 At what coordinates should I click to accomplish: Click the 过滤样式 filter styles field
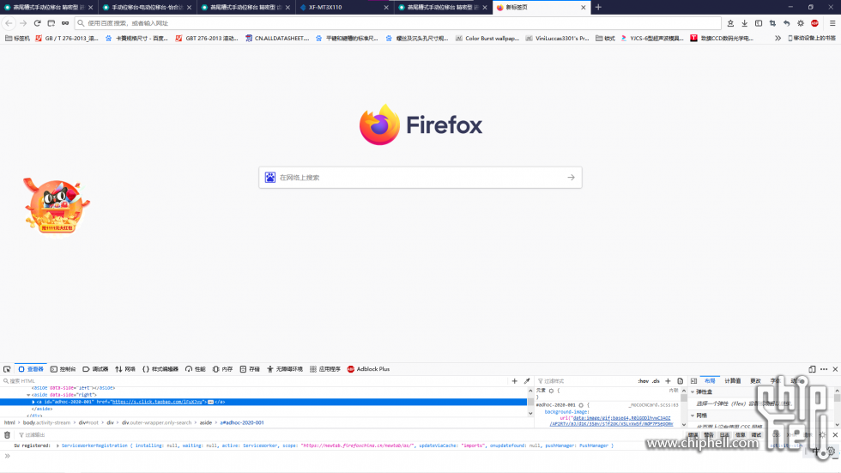click(x=584, y=381)
